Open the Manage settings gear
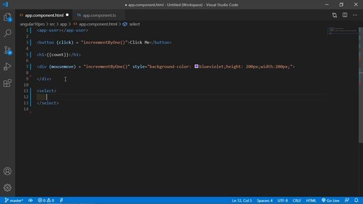This screenshot has width=363, height=204. point(7,188)
